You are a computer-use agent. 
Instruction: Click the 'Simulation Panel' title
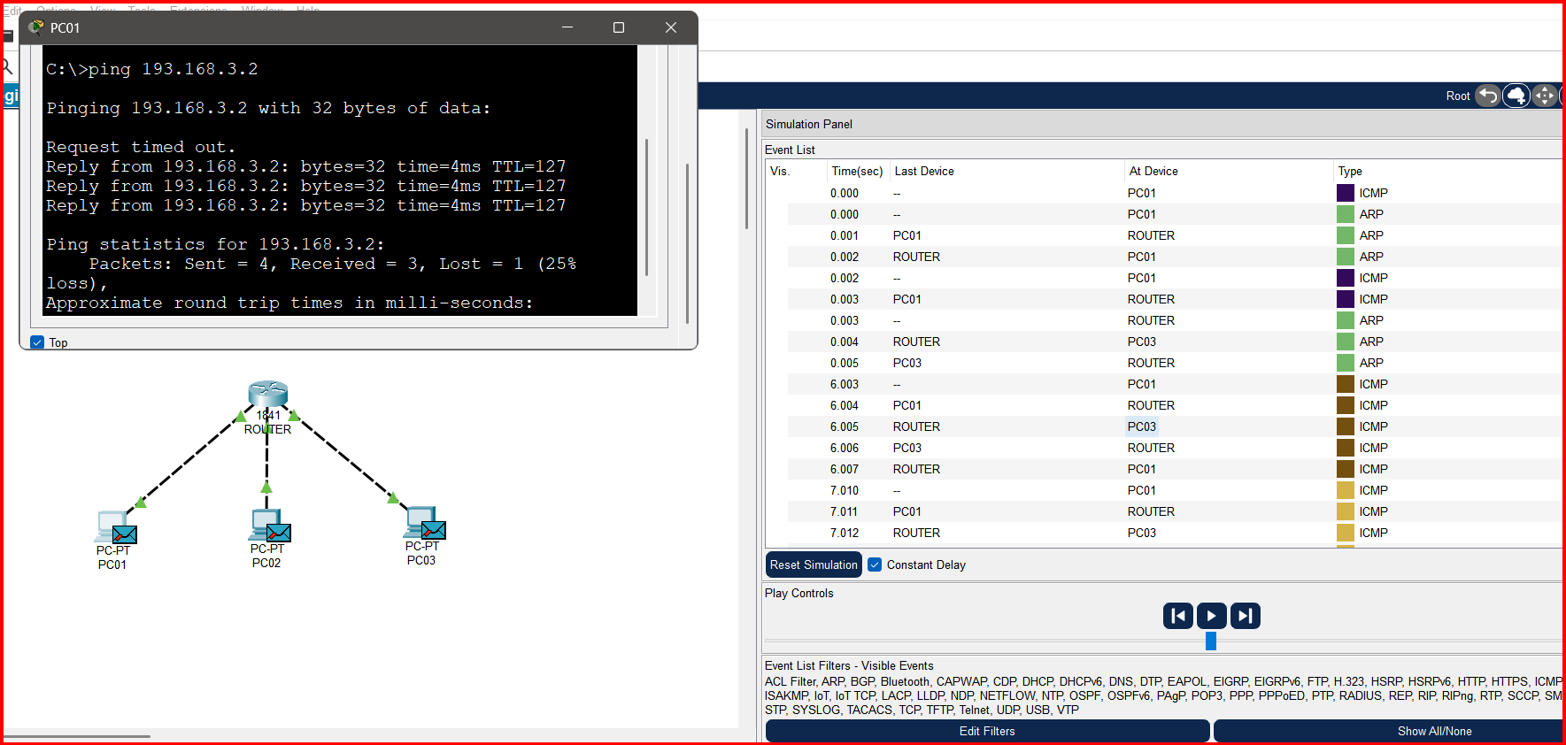point(809,124)
